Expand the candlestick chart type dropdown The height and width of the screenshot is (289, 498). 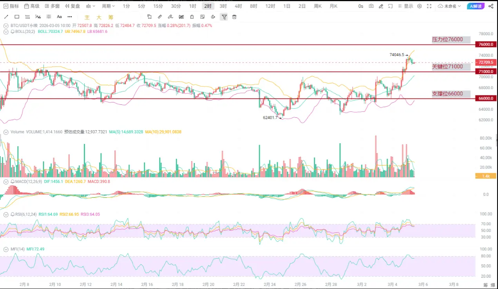(x=91, y=6)
